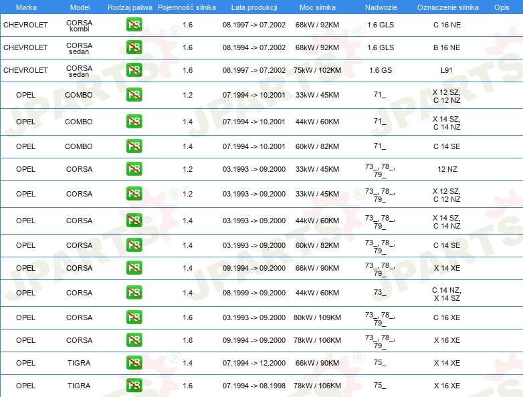This screenshot has height=397, width=523.
Task: Click fuel icon in TIGRA 1.4 row
Action: coord(134,363)
